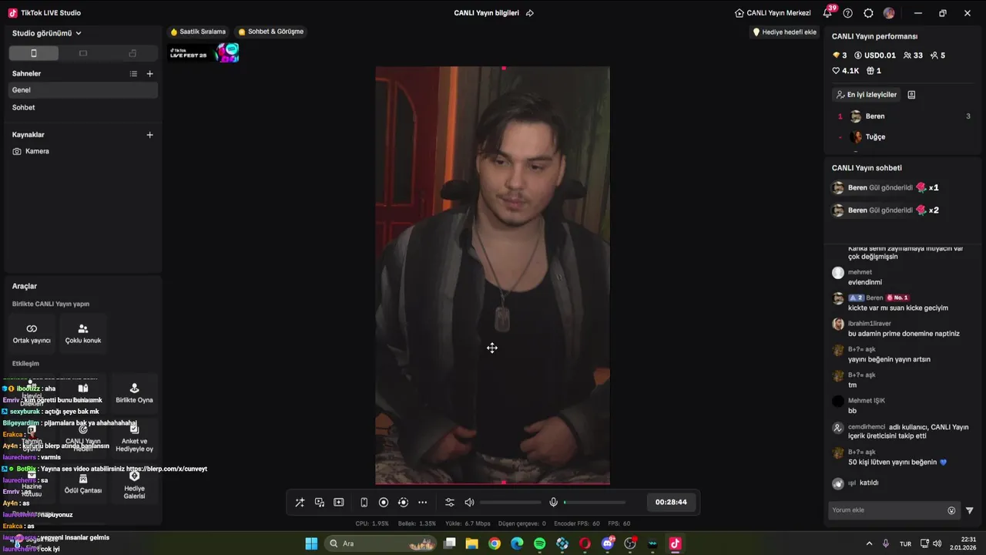Click mehmet's comment 'evlendinmi'
The height and width of the screenshot is (555, 986).
click(x=865, y=282)
